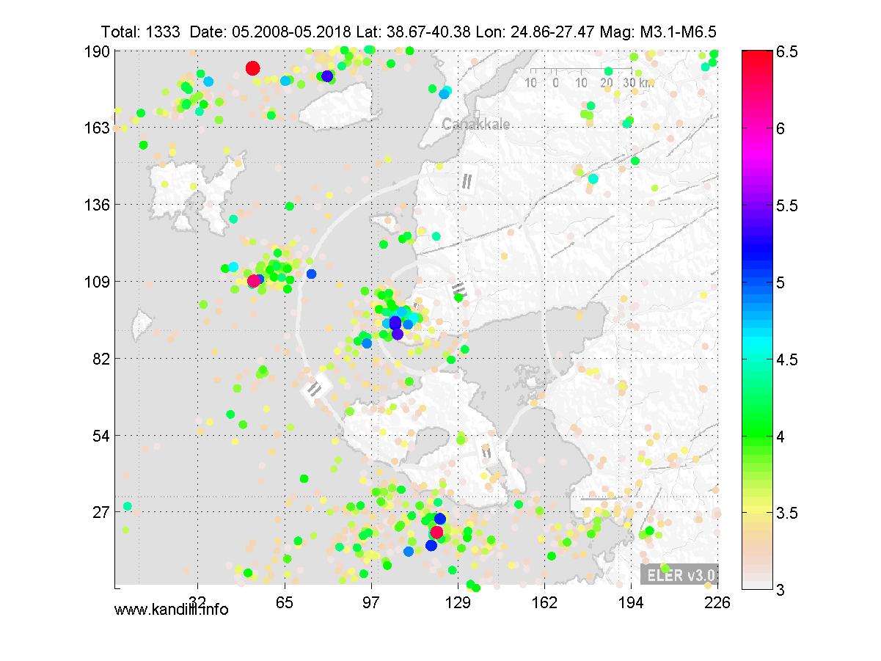The image size is (881, 661).
Task: Click the x-axis tick label 65
Action: (285, 602)
